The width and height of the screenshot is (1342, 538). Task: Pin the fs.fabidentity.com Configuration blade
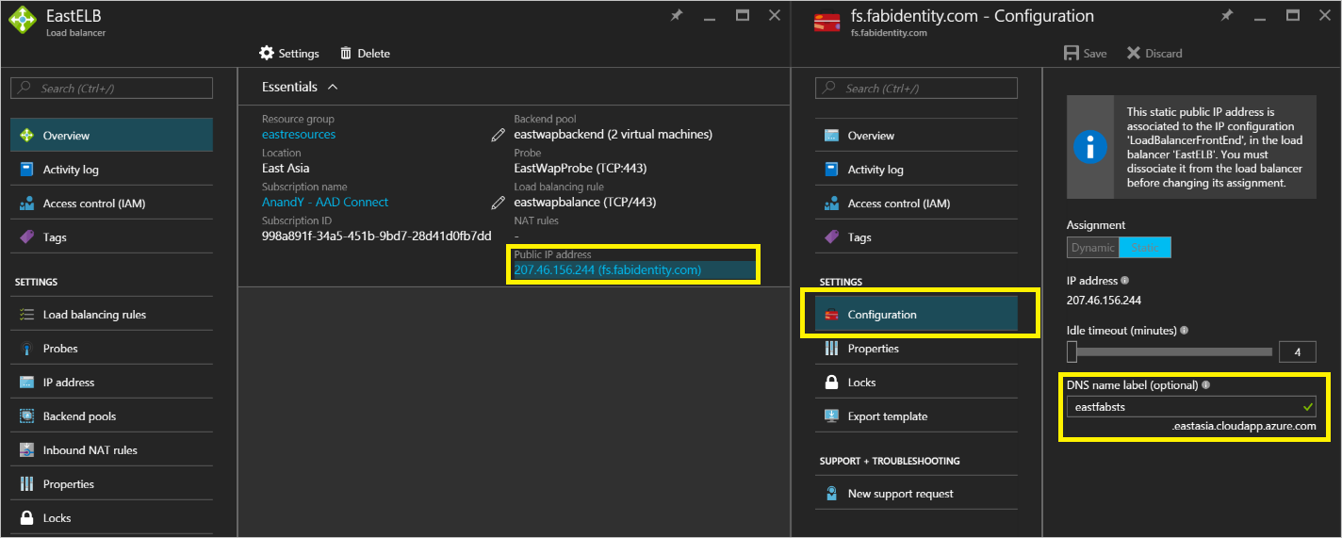coord(1226,16)
